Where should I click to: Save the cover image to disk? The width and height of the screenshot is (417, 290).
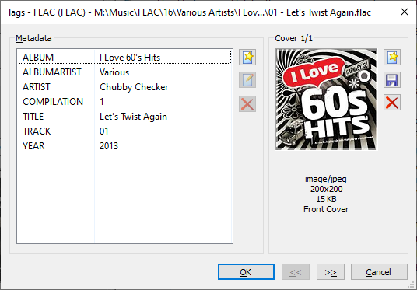point(392,80)
